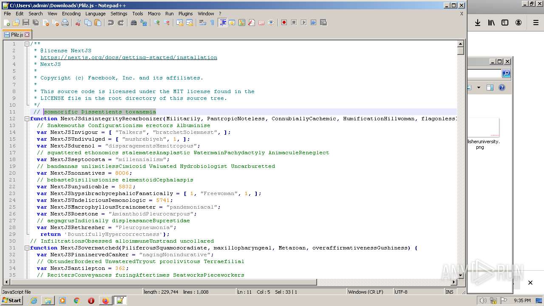Image resolution: width=544 pixels, height=306 pixels.
Task: Open the Function List panel icon
Action: 252,23
